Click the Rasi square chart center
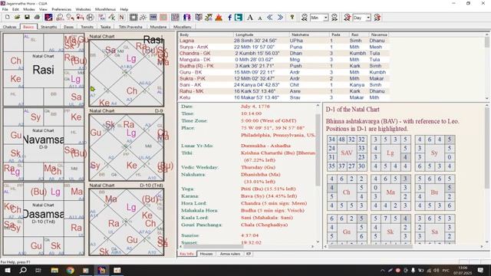Screen dimensions: 491x276 [43, 70]
